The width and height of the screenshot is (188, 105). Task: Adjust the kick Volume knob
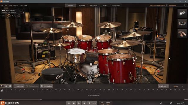(x=9, y=16)
